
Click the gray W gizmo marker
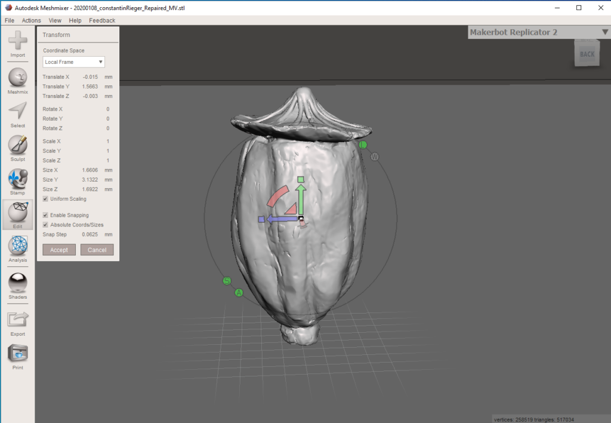375,157
